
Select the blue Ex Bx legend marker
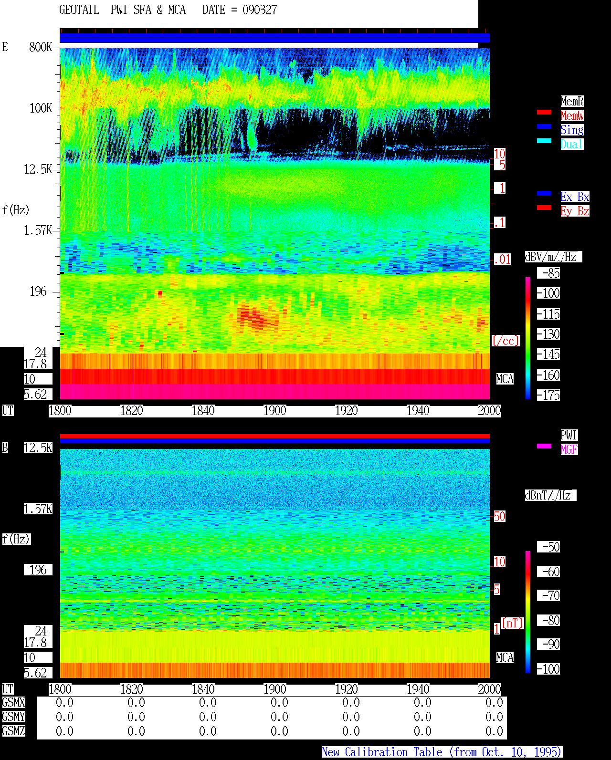point(544,193)
